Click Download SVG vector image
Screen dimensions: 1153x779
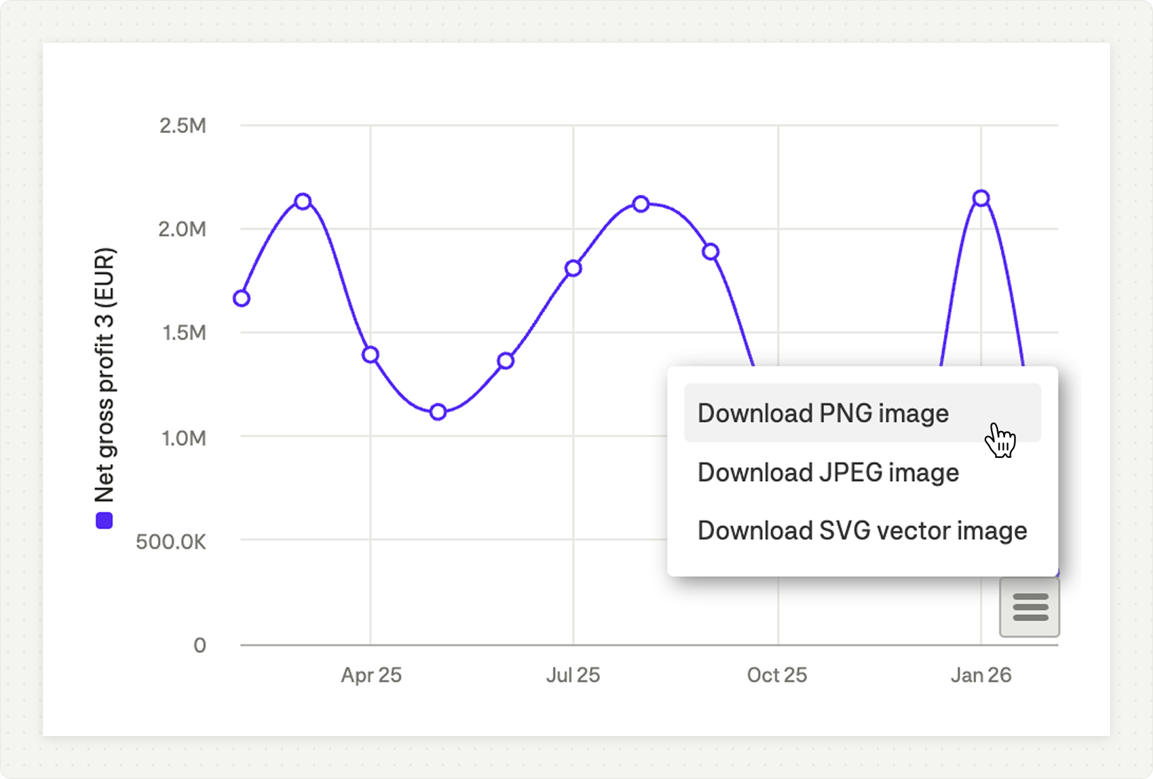click(861, 531)
